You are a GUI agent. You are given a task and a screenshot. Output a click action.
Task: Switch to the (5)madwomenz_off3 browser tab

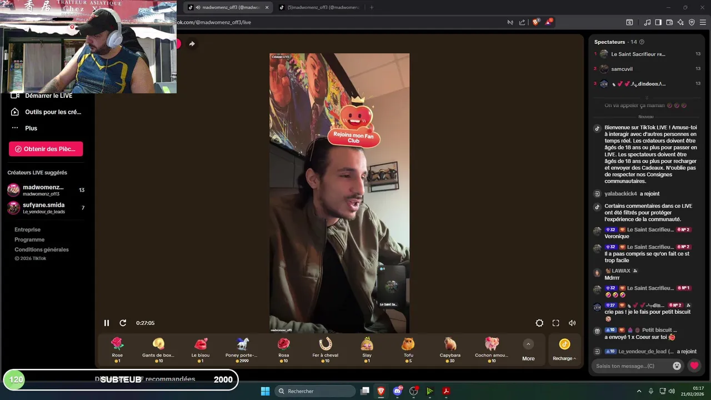point(319,7)
